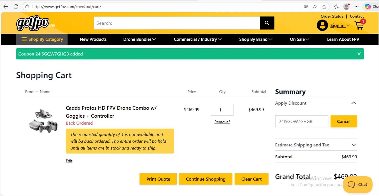Reload the page with refresh icon

pyautogui.click(x=16, y=7)
